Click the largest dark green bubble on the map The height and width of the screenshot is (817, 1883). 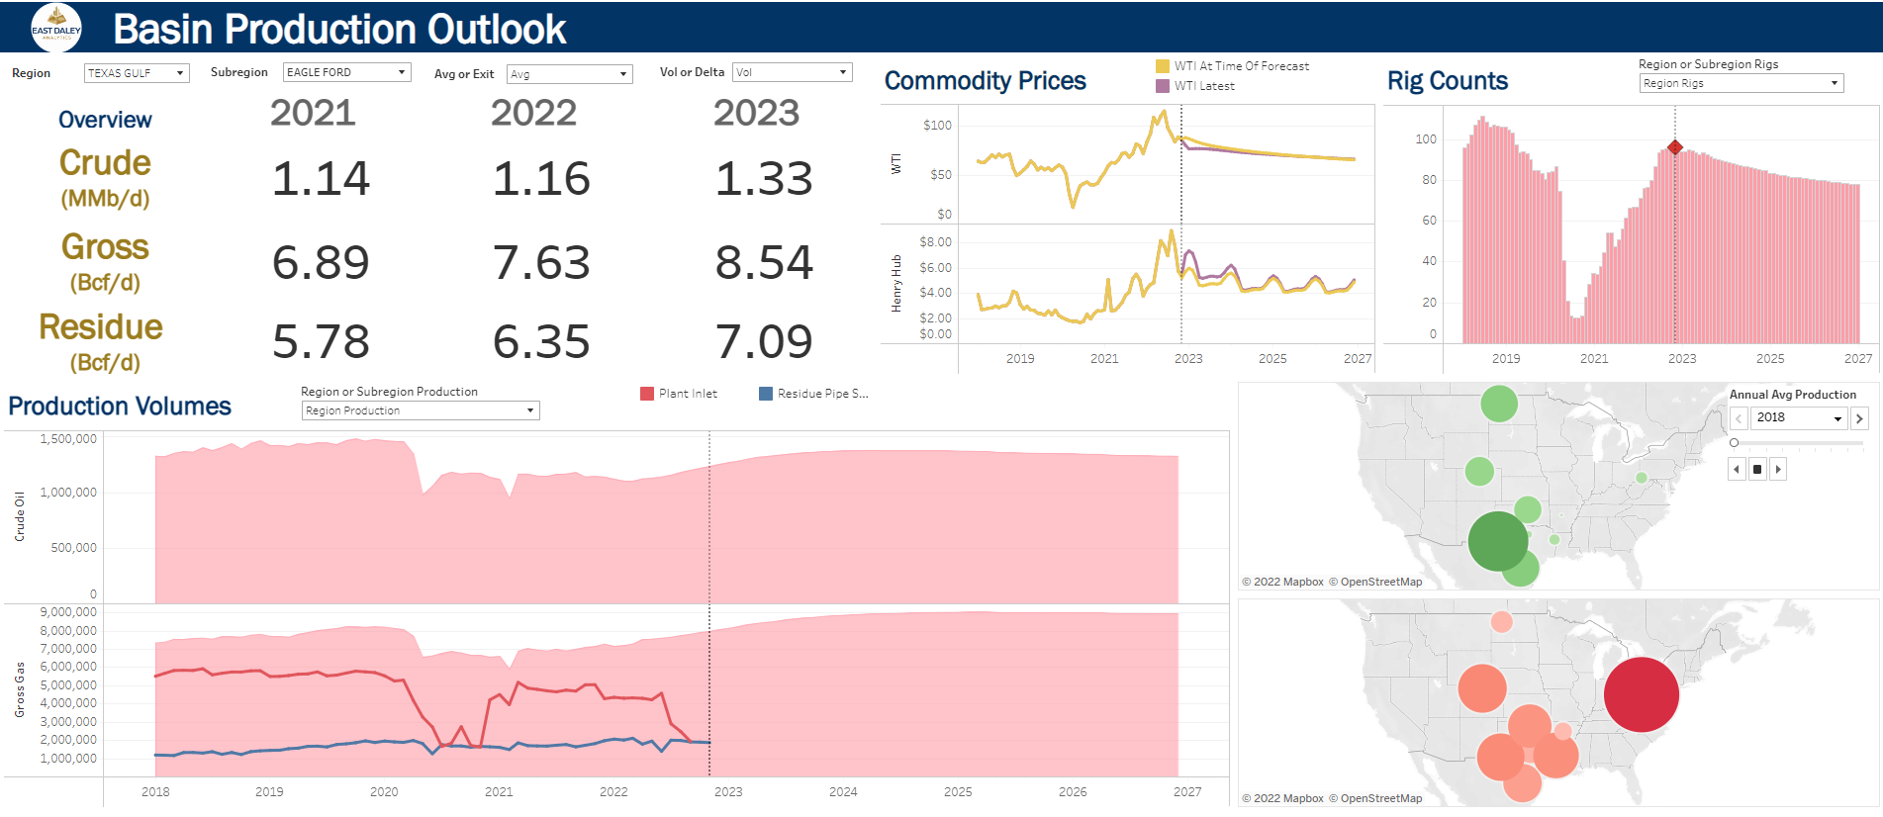pos(1497,540)
